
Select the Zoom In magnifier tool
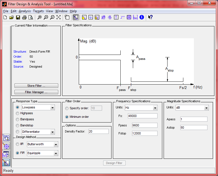click(x=39, y=17)
